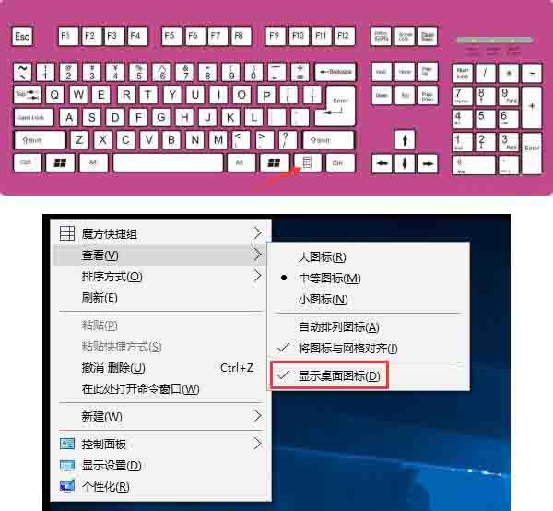
Task: Click the 显示设置 monitor icon
Action: 66,465
